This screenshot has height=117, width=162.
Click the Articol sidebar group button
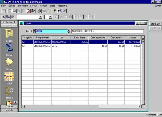pos(9,26)
